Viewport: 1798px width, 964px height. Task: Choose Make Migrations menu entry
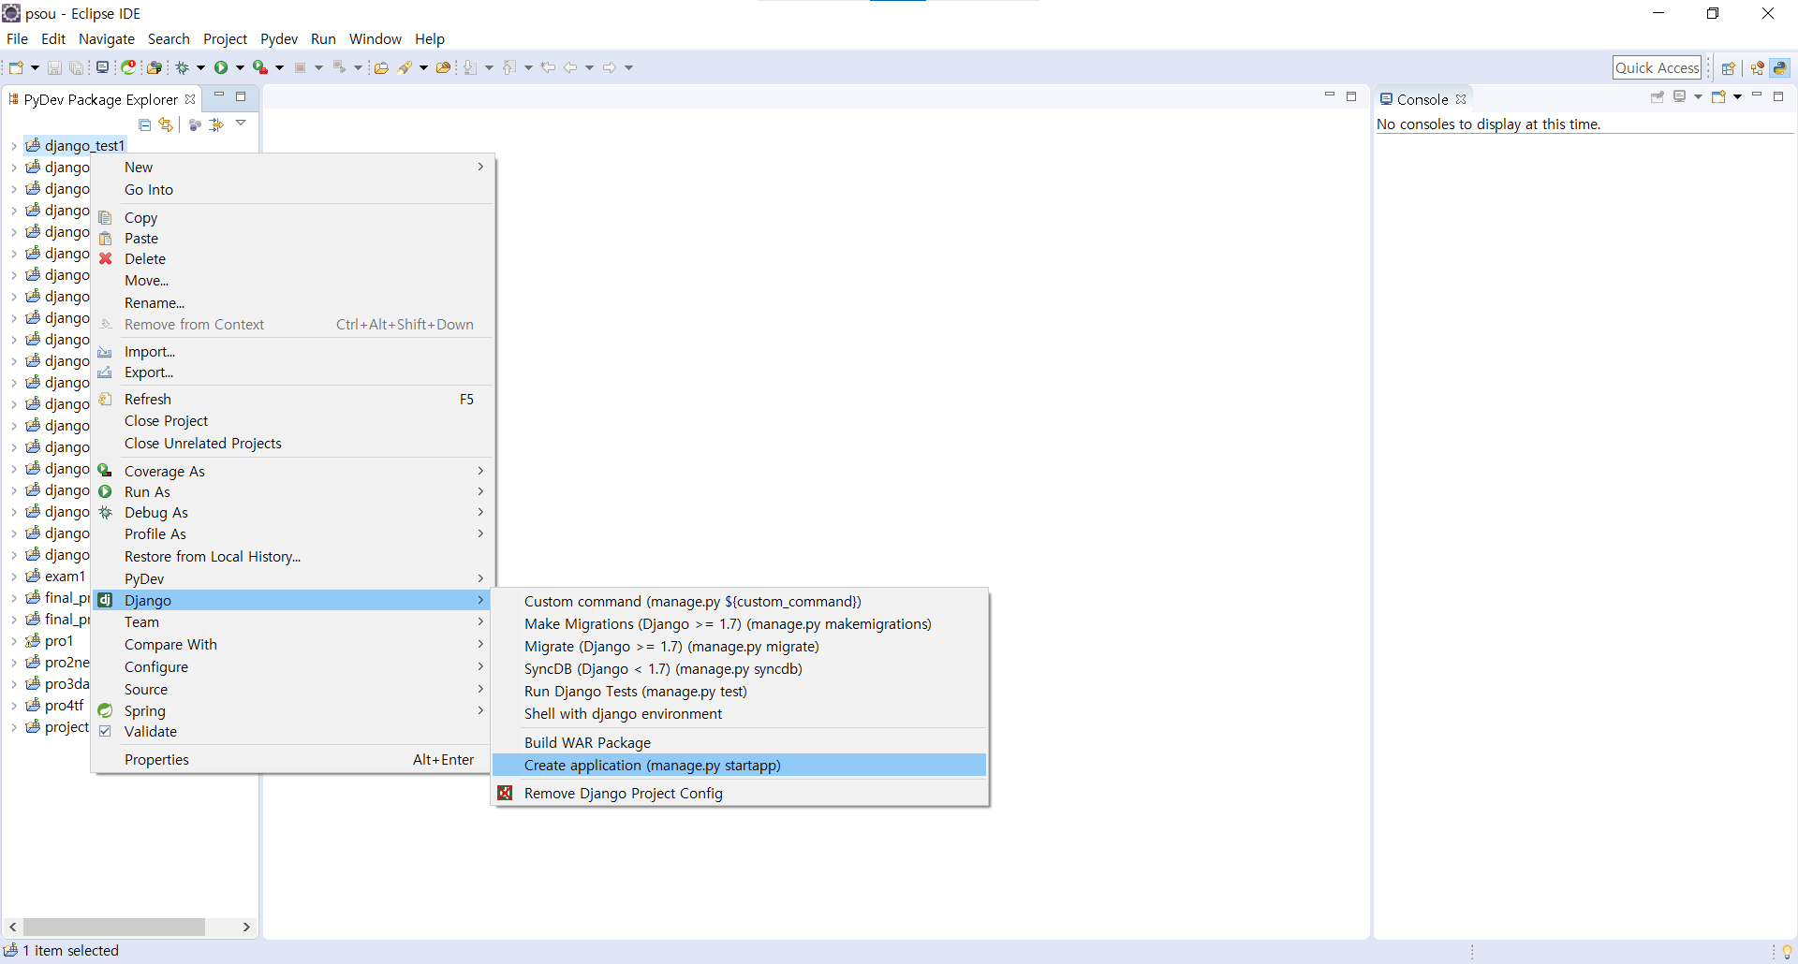[739, 624]
